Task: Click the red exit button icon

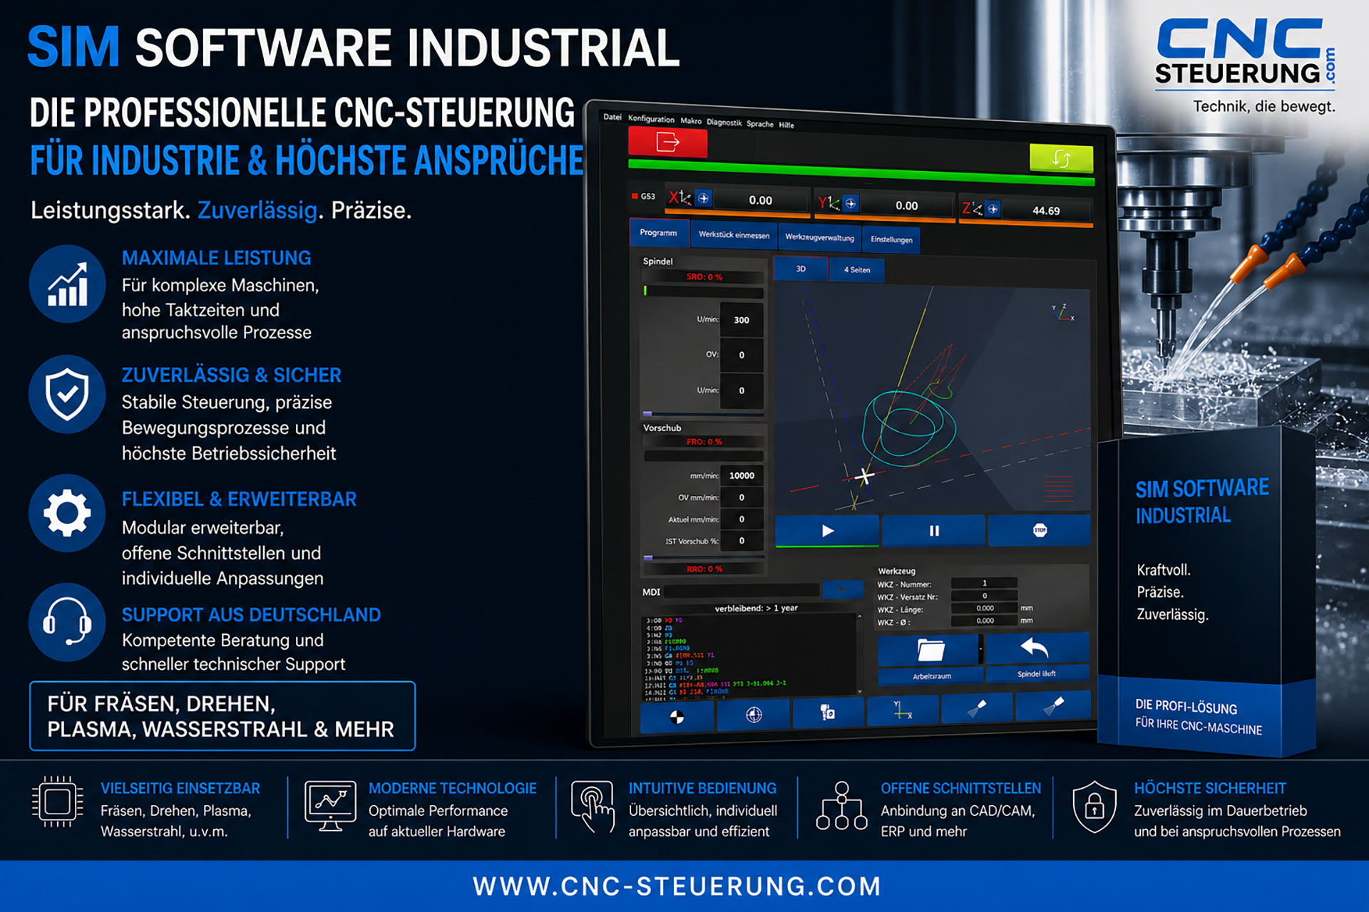Action: [x=667, y=142]
